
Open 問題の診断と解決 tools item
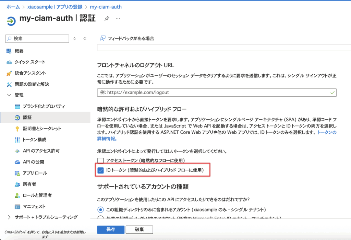32,84
